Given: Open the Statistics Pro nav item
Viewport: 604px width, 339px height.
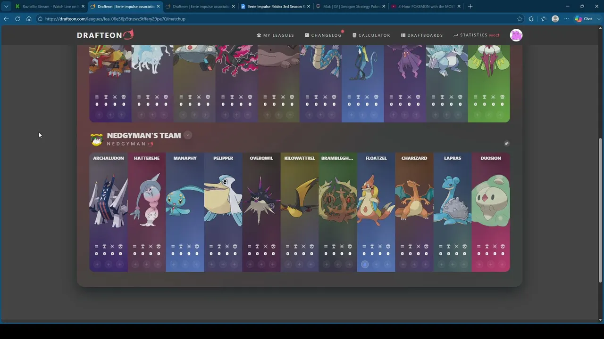Looking at the screenshot, I should [x=476, y=35].
